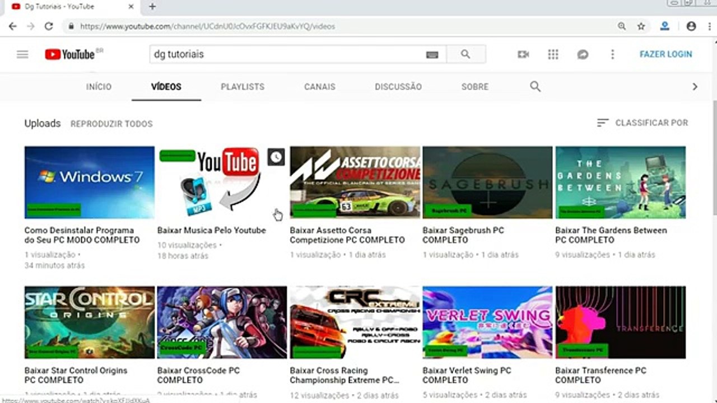Viewport: 717px width, 403px height.
Task: Open the Playlists tab
Action: [x=243, y=87]
